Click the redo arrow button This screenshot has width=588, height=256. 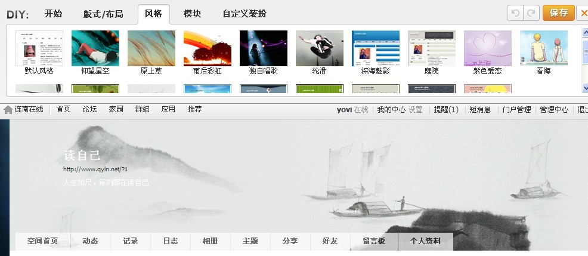pos(531,13)
